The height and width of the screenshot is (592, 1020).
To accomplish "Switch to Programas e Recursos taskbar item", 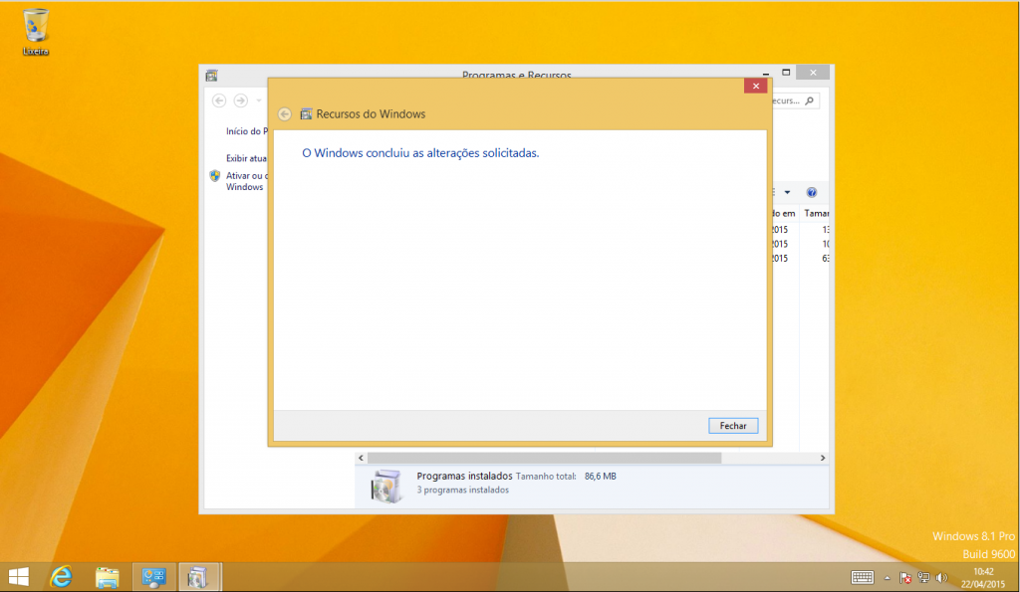I will pos(199,577).
